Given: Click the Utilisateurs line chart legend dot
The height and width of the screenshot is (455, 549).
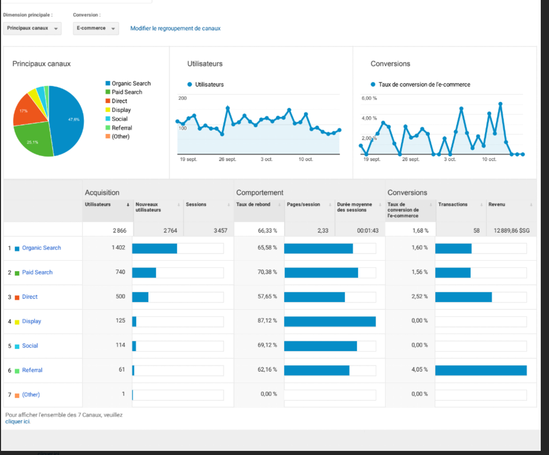Looking at the screenshot, I should pos(190,85).
